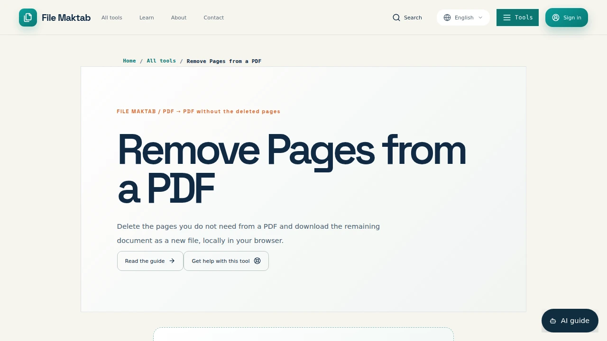This screenshot has width=607, height=341.
Task: Follow the All tools breadcrumb link
Action: pyautogui.click(x=161, y=61)
